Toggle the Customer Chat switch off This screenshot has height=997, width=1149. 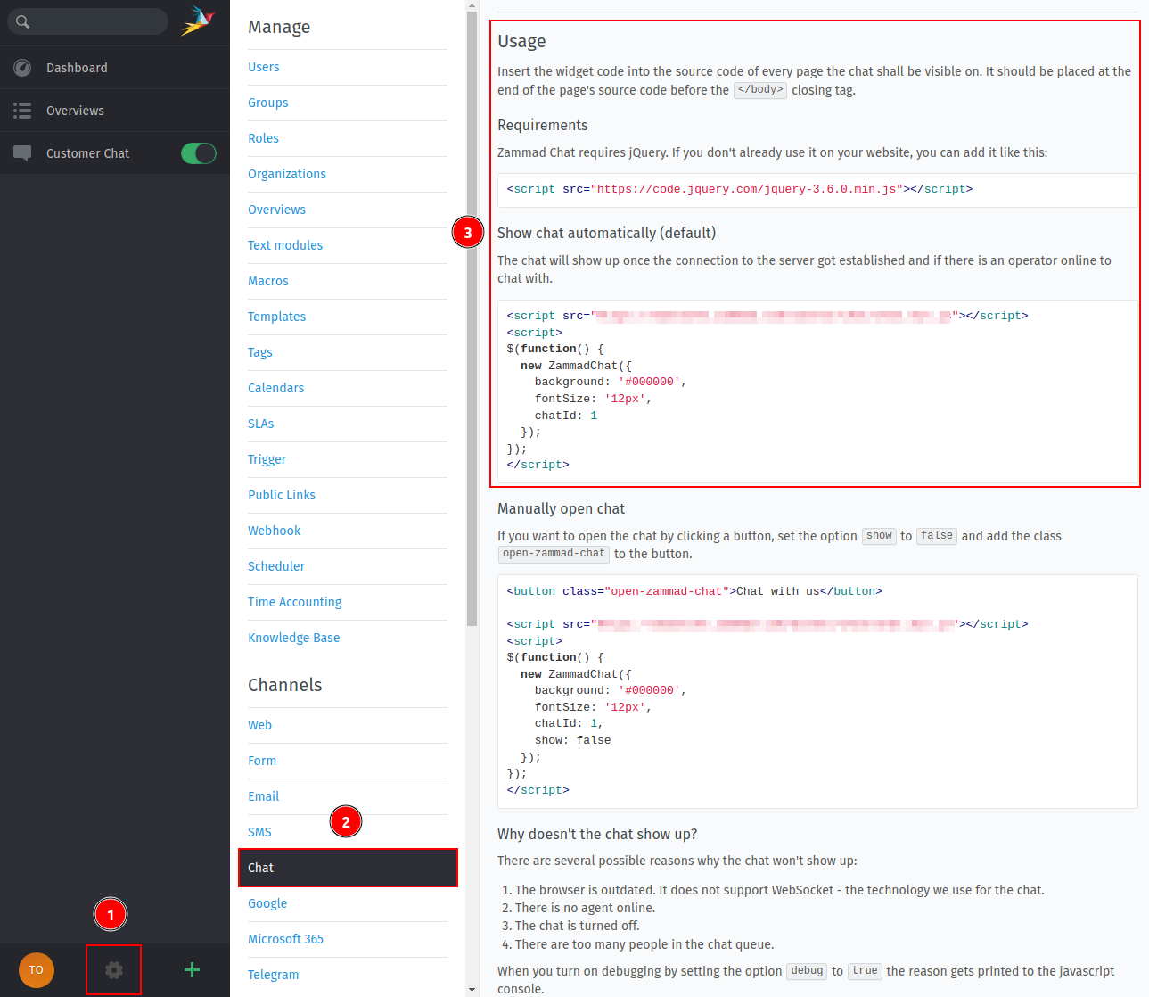(x=198, y=153)
